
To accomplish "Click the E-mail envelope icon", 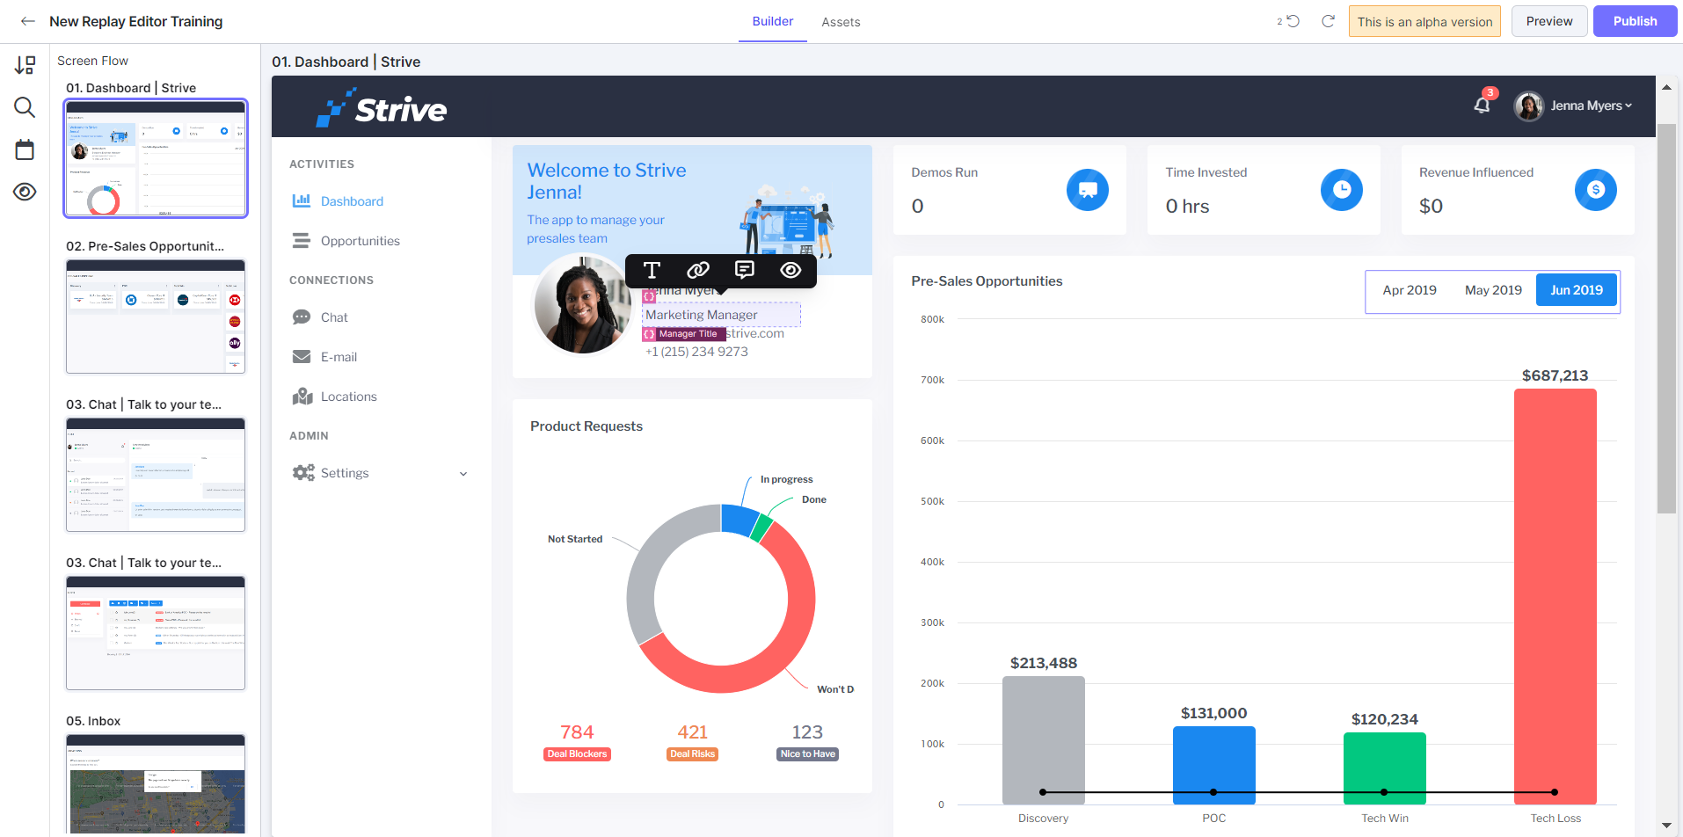I will click(x=302, y=356).
